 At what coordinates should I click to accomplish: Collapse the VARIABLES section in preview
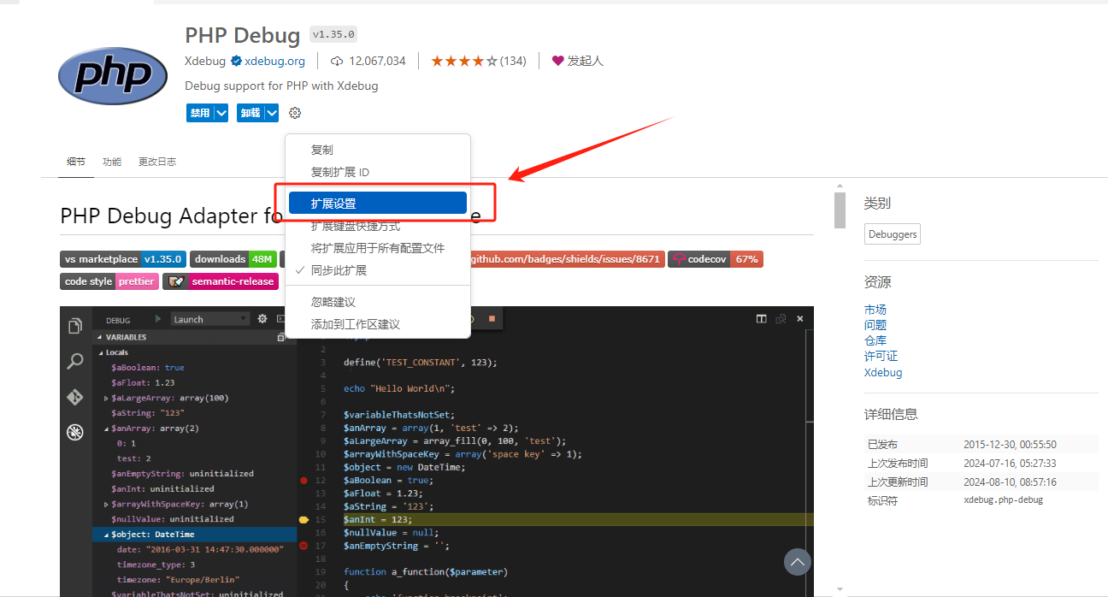(100, 337)
